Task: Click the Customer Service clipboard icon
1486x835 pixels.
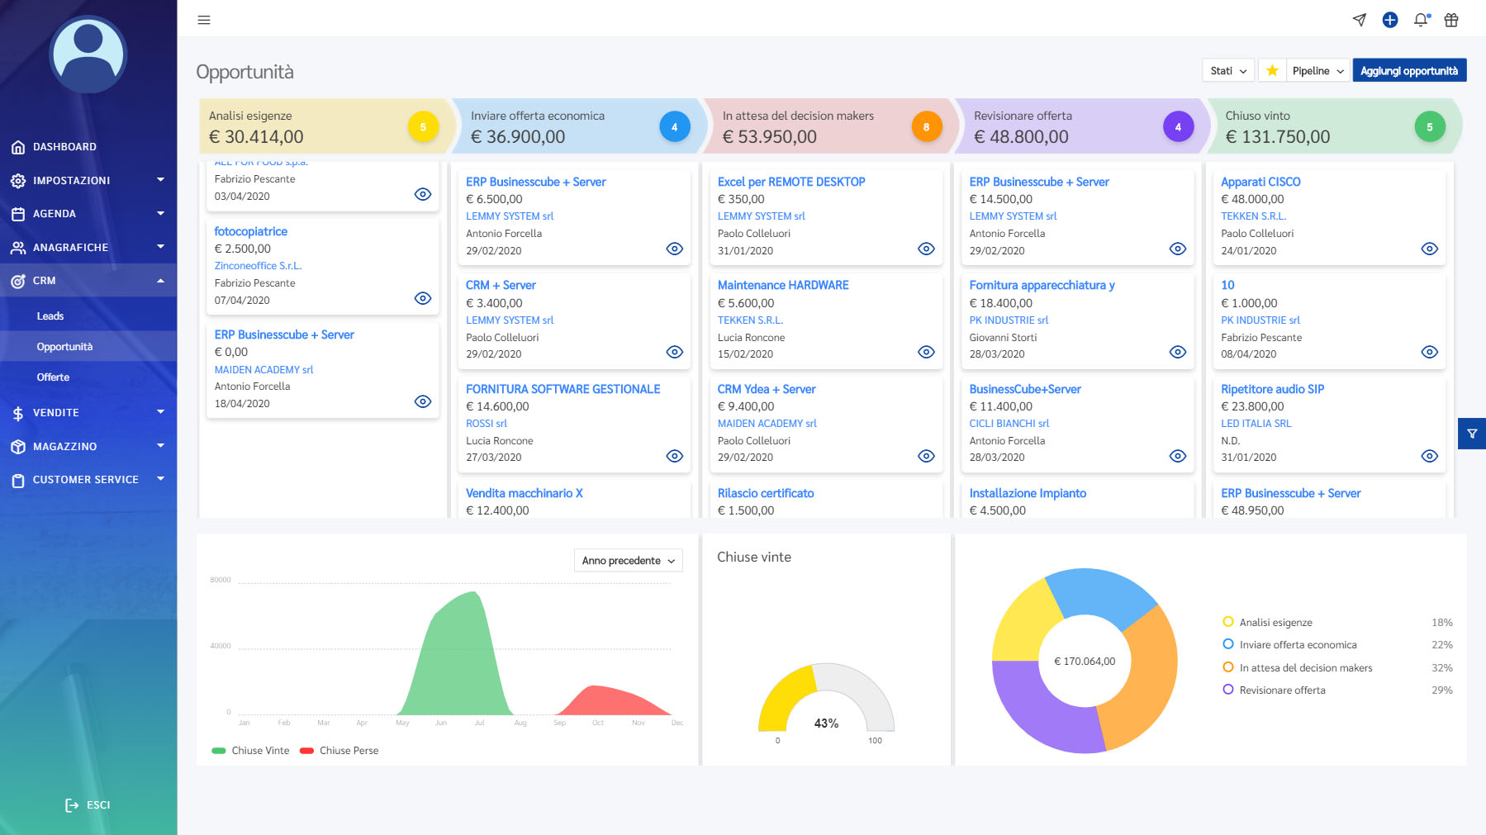Action: click(x=18, y=480)
